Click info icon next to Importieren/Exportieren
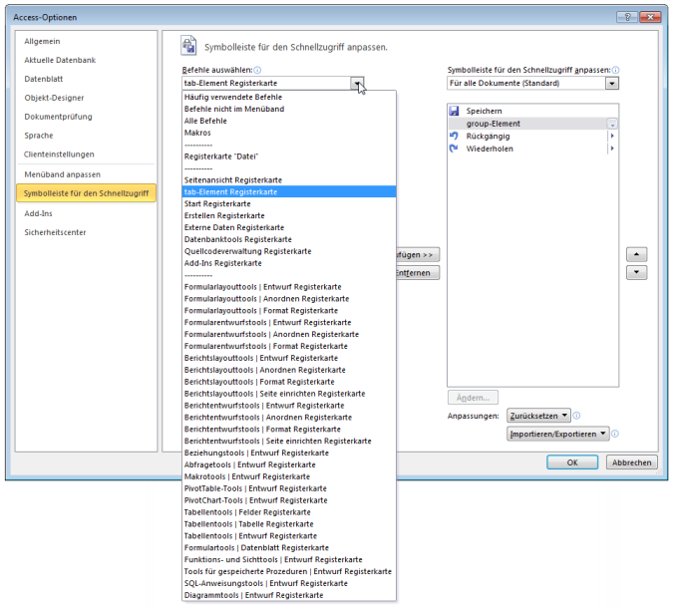673x609 pixels. coord(615,434)
